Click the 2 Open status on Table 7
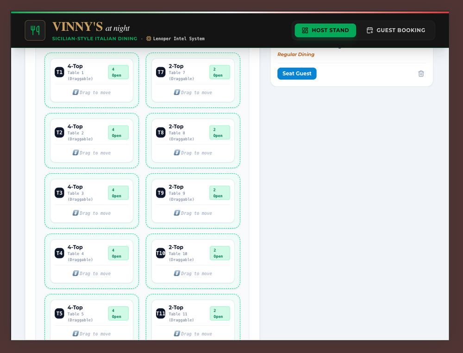This screenshot has width=463, height=353. [x=219, y=72]
